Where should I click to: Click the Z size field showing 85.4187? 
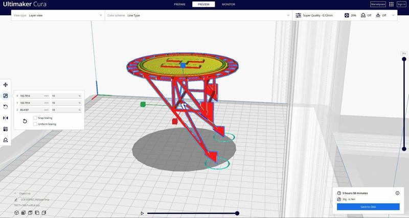34,110
